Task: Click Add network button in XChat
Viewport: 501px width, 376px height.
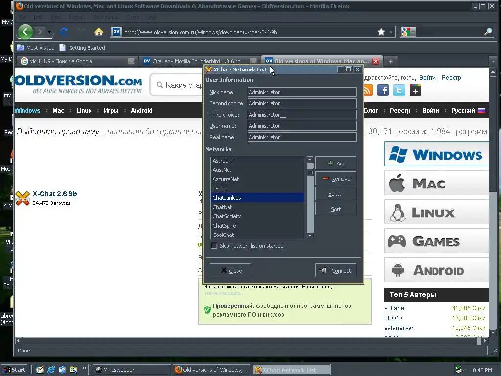Action: 336,164
